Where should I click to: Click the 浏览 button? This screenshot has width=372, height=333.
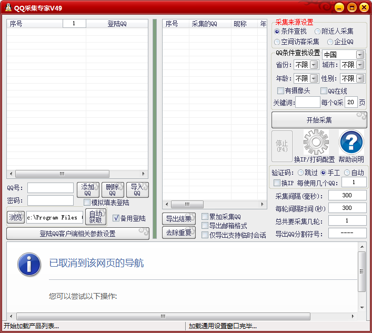point(16,217)
